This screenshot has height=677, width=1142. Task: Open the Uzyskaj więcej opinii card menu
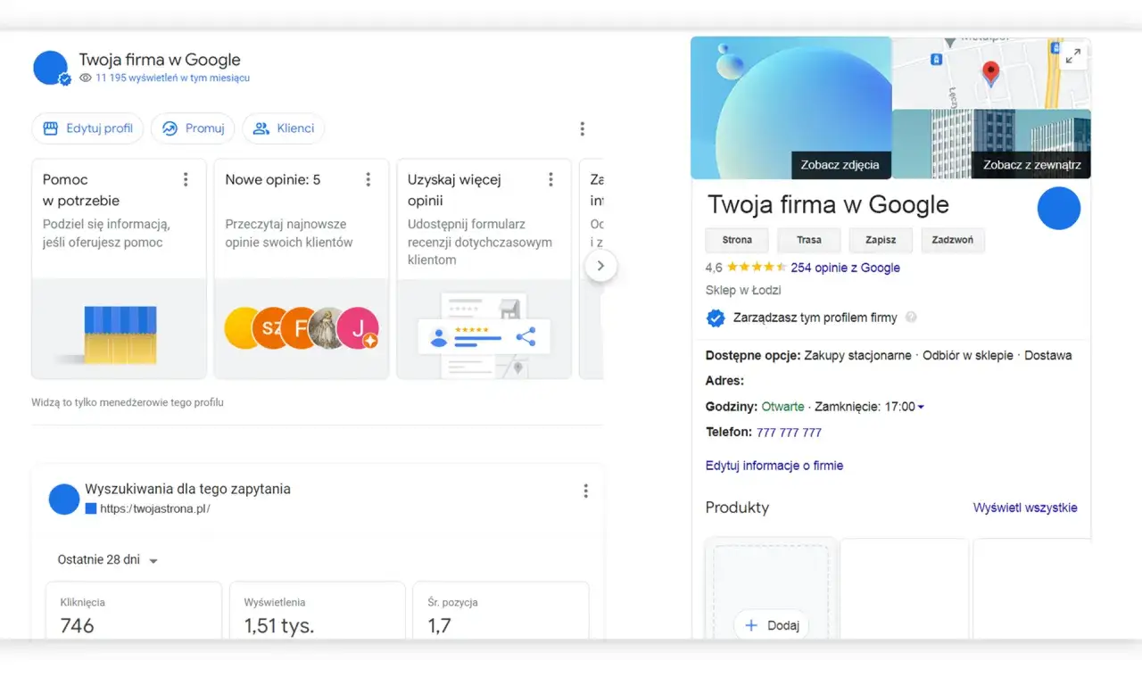coord(550,180)
